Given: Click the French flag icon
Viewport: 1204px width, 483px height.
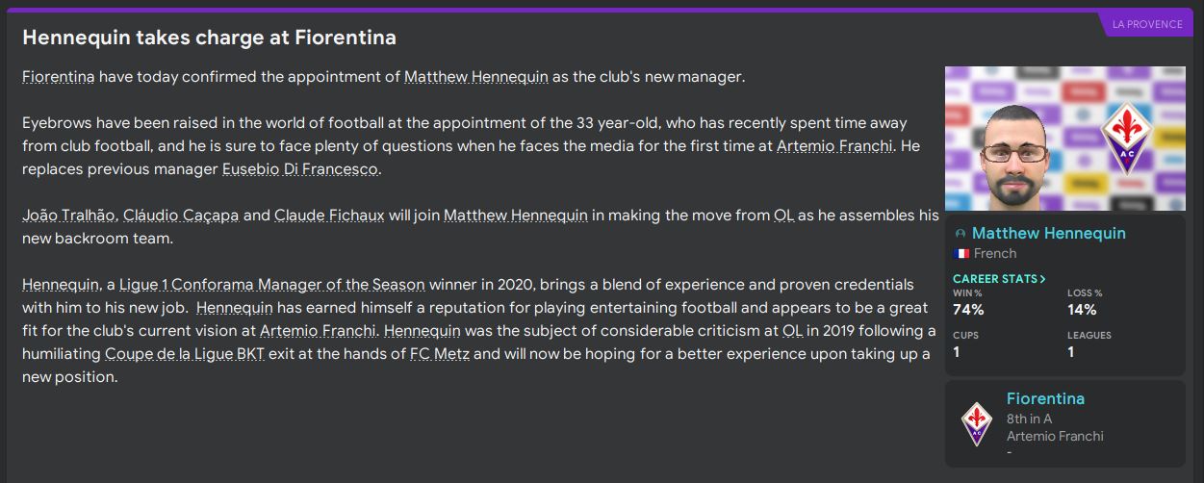Looking at the screenshot, I should click(x=961, y=254).
